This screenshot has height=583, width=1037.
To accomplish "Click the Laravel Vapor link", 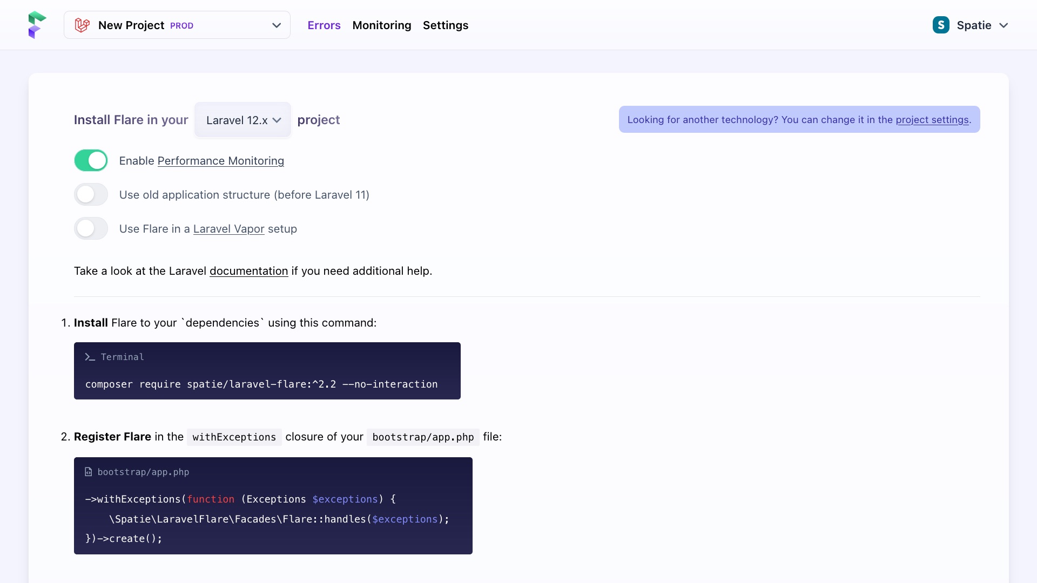I will pos(228,229).
